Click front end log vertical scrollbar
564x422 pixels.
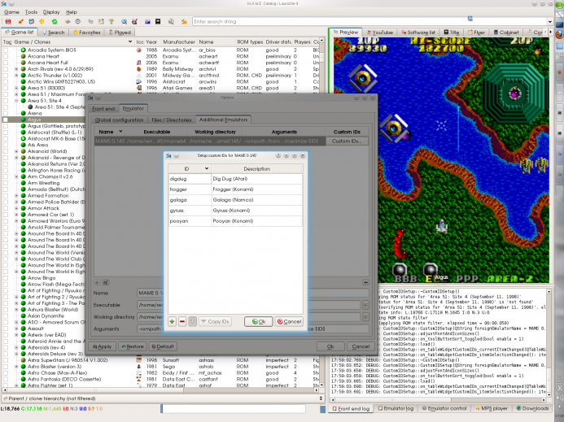[549, 342]
